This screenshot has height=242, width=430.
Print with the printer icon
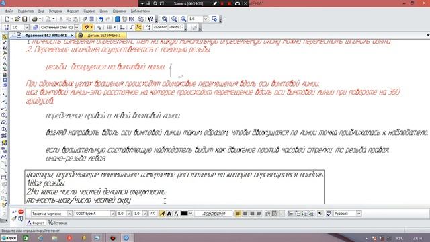[x=34, y=19]
